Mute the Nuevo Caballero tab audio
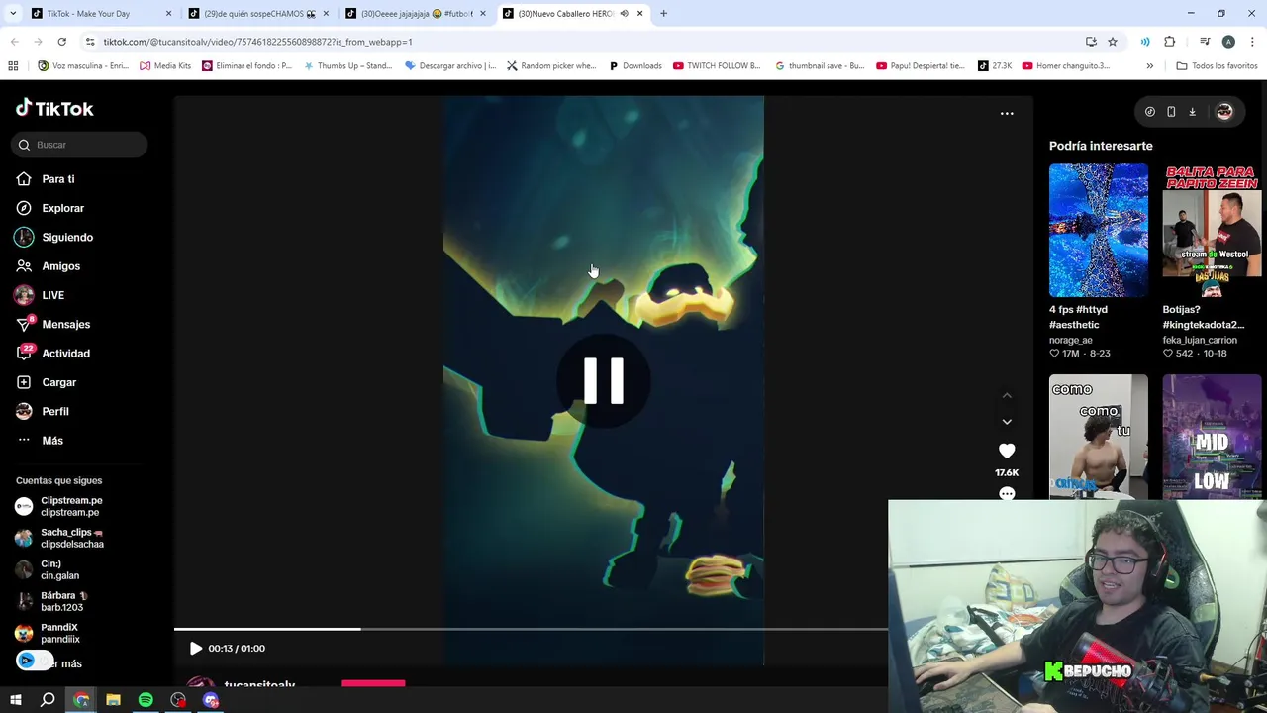Viewport: 1267px width, 713px height. [624, 14]
